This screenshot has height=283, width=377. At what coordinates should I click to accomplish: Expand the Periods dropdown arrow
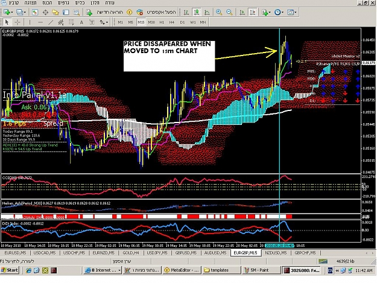(282, 12)
